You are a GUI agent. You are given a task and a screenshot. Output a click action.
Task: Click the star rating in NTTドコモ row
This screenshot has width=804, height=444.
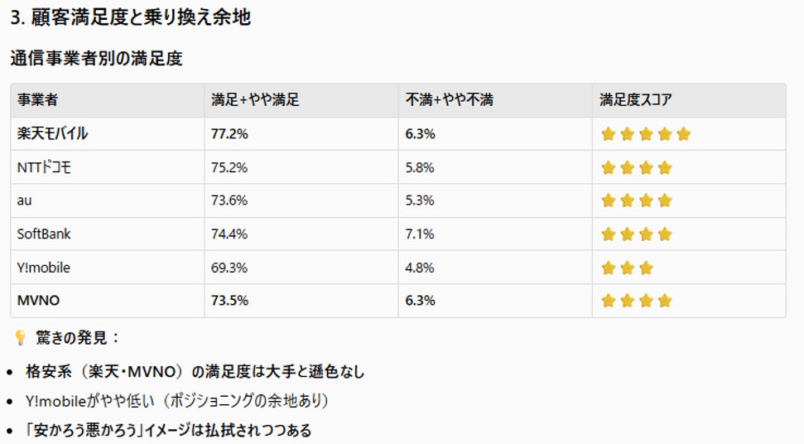[636, 168]
